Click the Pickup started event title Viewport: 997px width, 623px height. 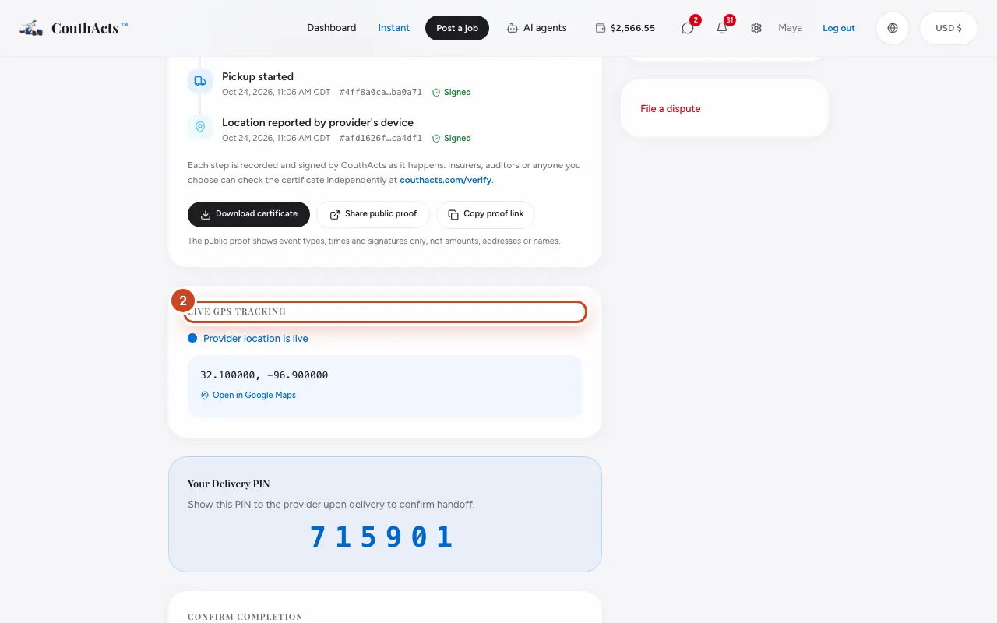[x=258, y=76]
